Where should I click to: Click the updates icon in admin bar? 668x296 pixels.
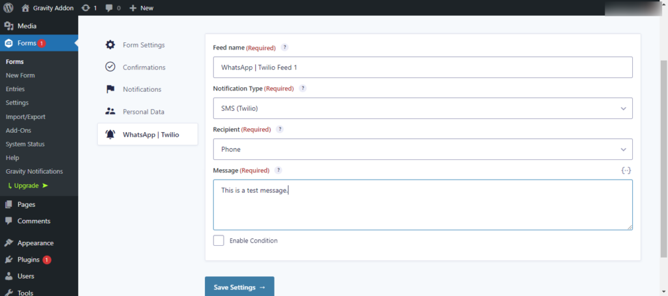click(x=86, y=8)
